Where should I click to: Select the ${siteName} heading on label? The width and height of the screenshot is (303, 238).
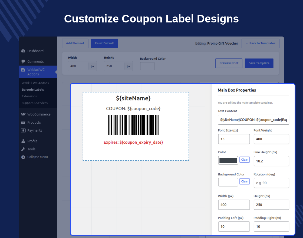(133, 98)
